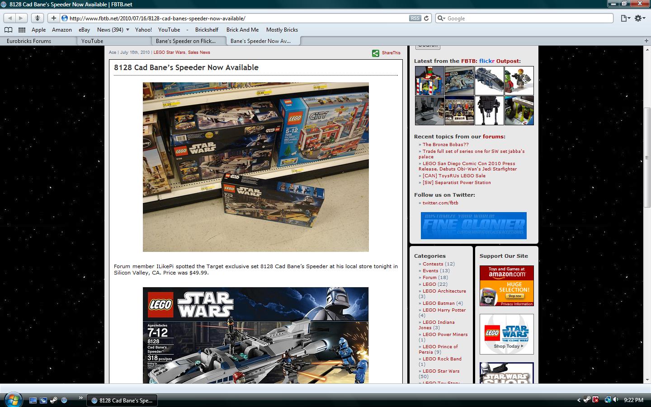
Task: Reload the current page
Action: (426, 18)
